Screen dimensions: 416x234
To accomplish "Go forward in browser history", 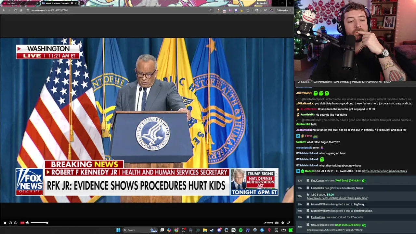I will click(x=9, y=10).
